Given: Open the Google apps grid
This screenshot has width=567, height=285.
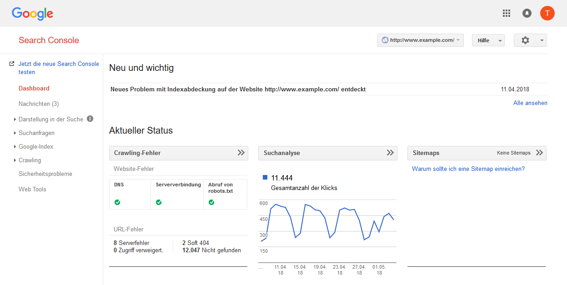Looking at the screenshot, I should point(506,13).
